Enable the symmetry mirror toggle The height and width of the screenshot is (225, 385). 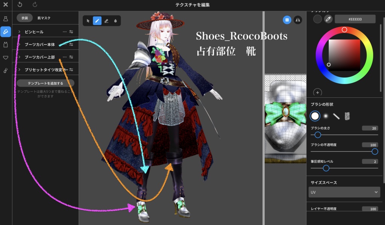298,20
